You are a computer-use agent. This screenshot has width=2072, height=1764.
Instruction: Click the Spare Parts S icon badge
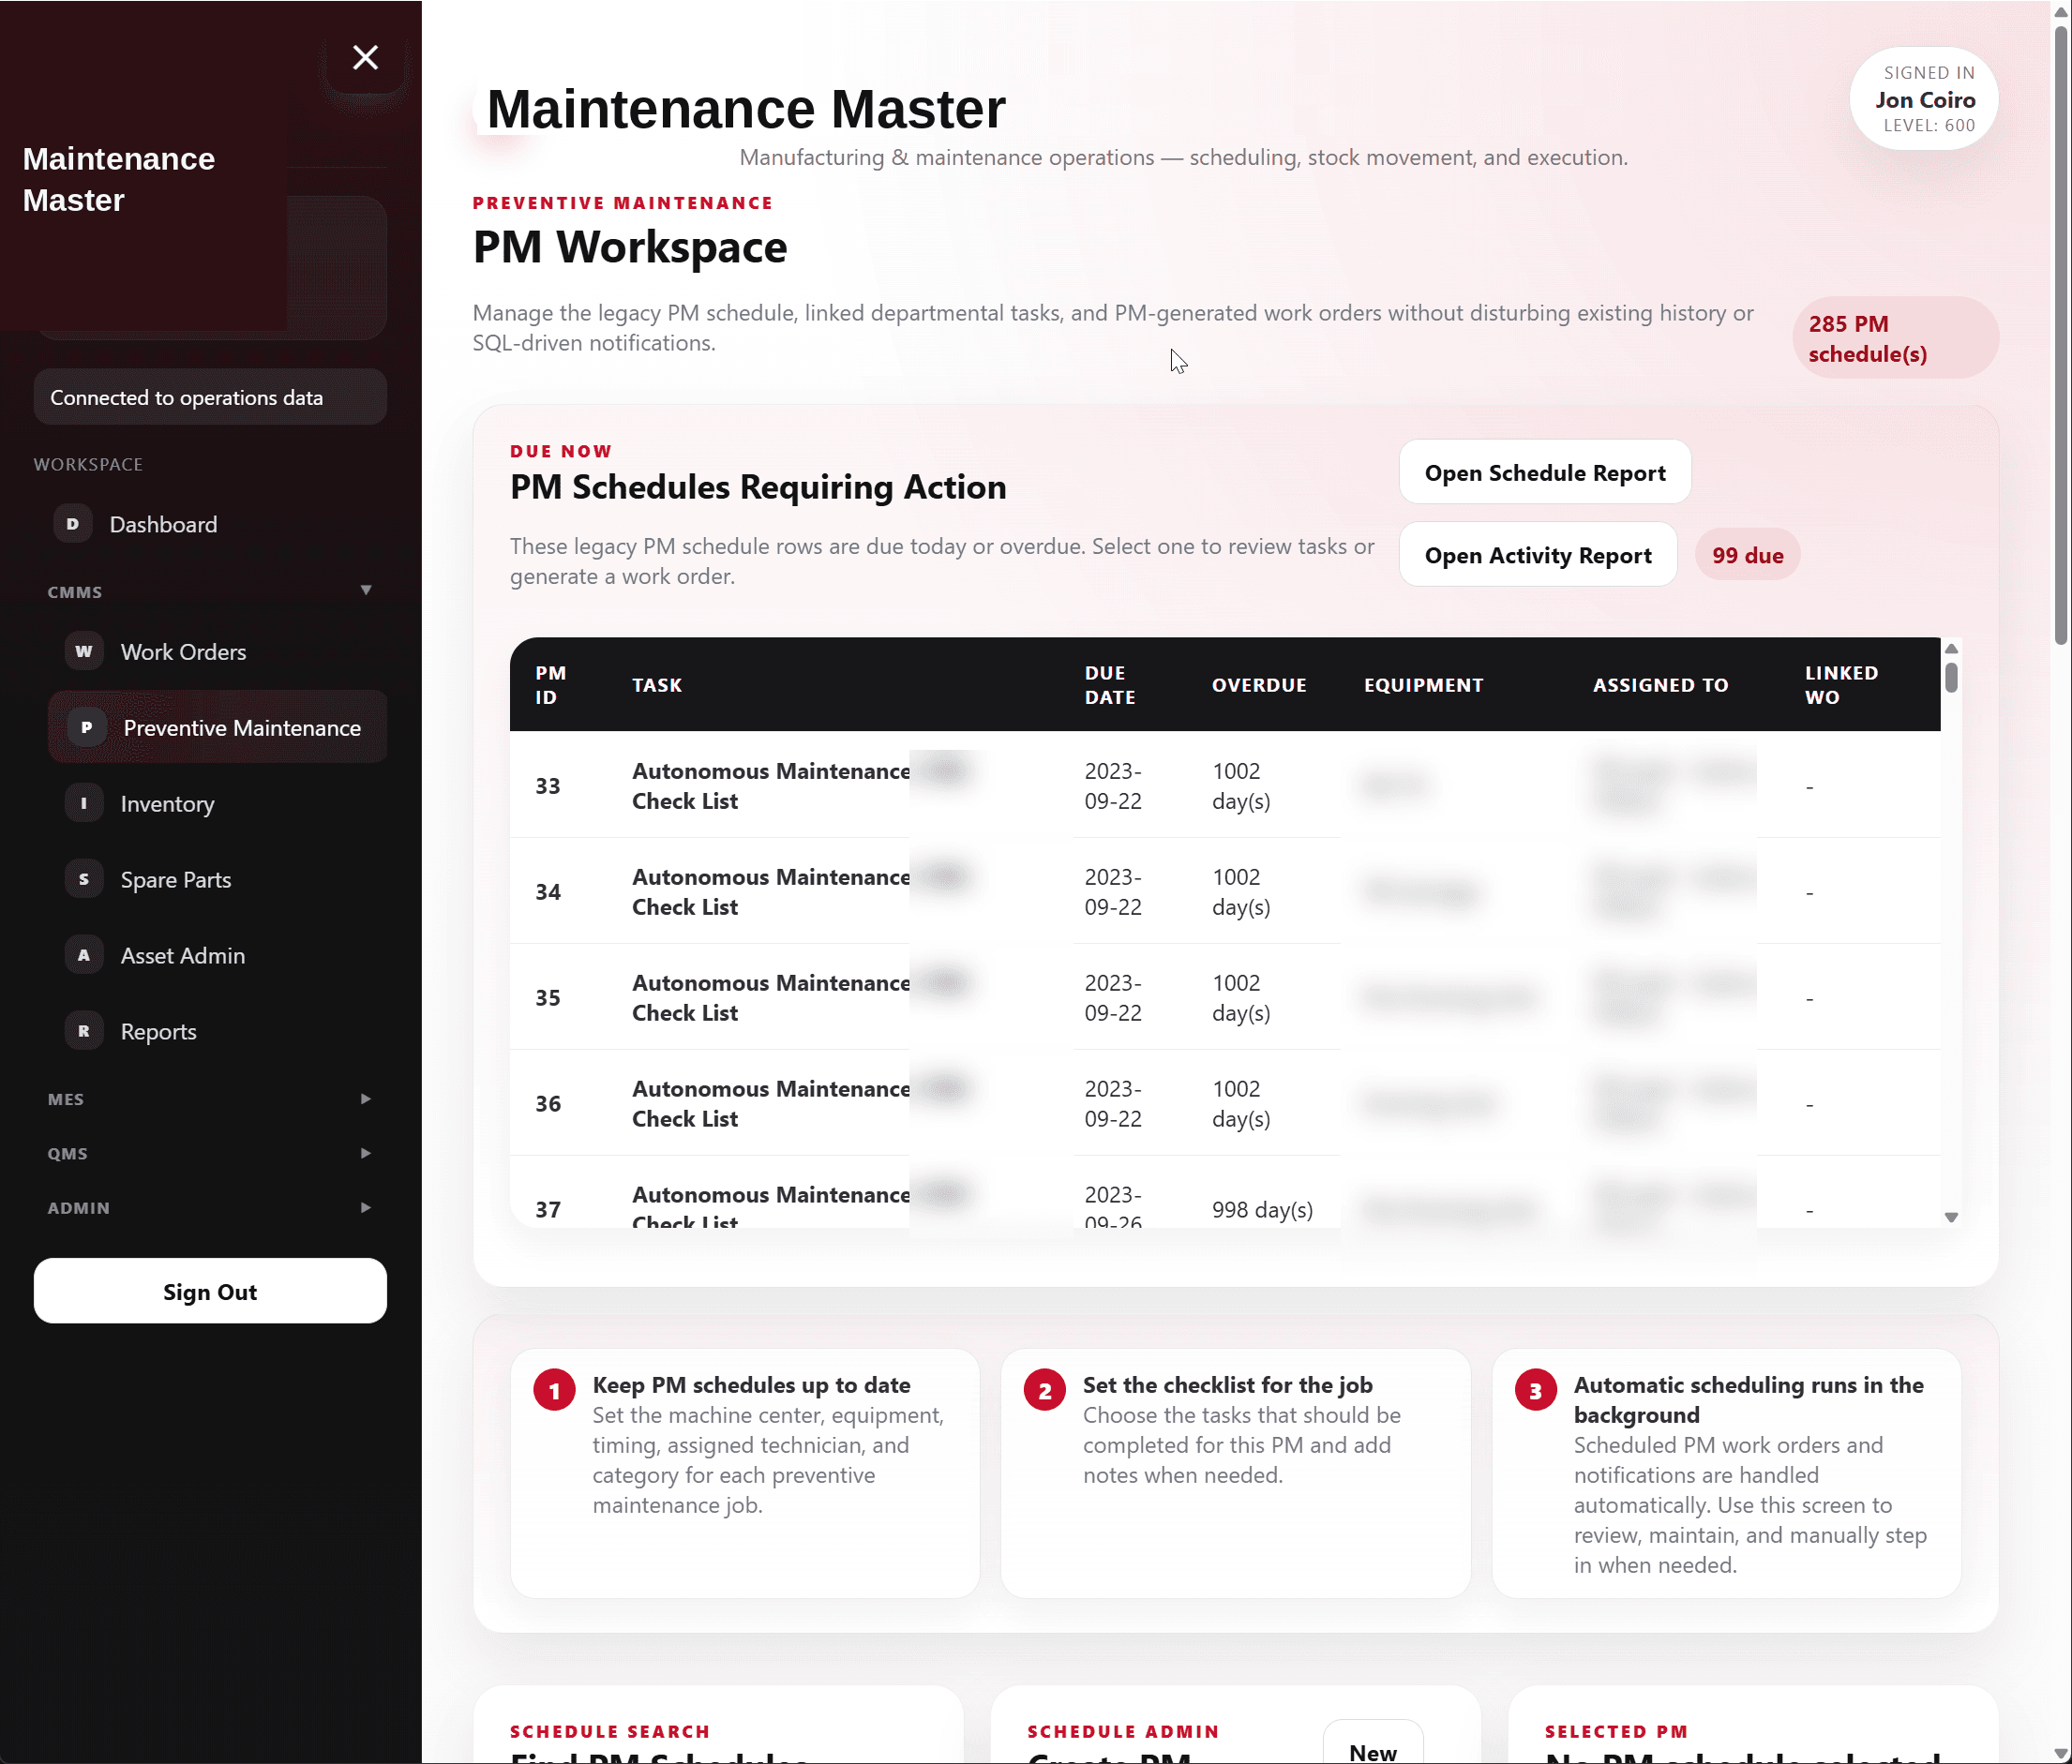pos(84,879)
